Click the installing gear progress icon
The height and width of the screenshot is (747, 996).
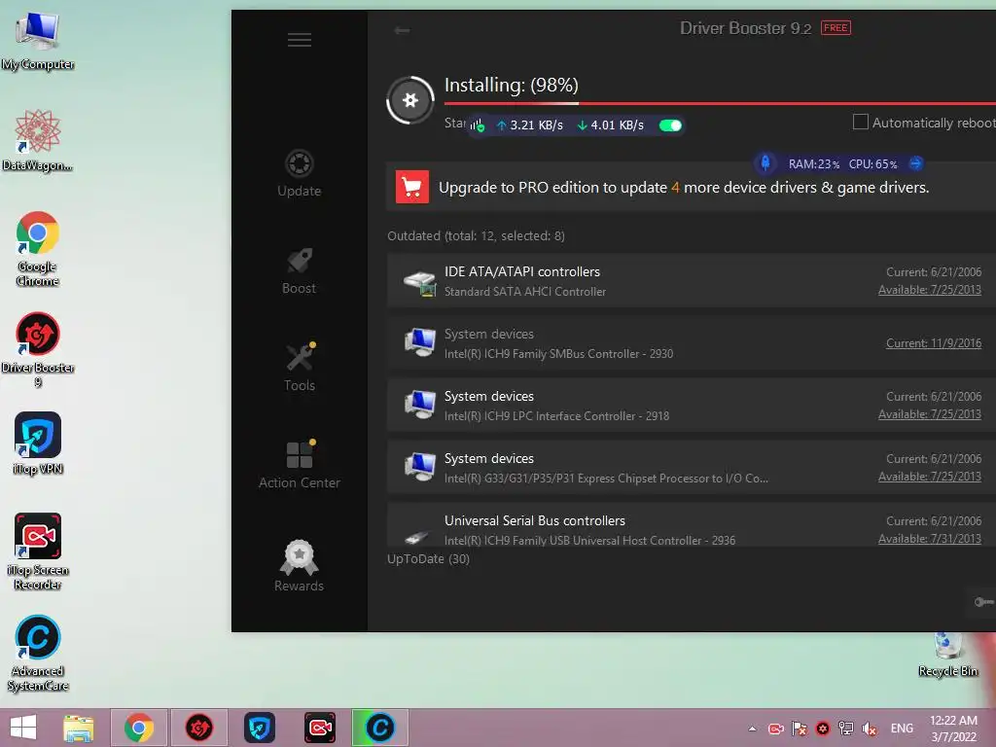[x=410, y=100]
